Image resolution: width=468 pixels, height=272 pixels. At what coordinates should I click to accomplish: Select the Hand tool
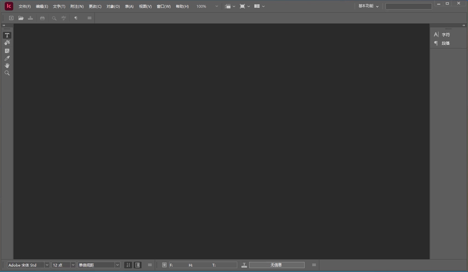7,65
